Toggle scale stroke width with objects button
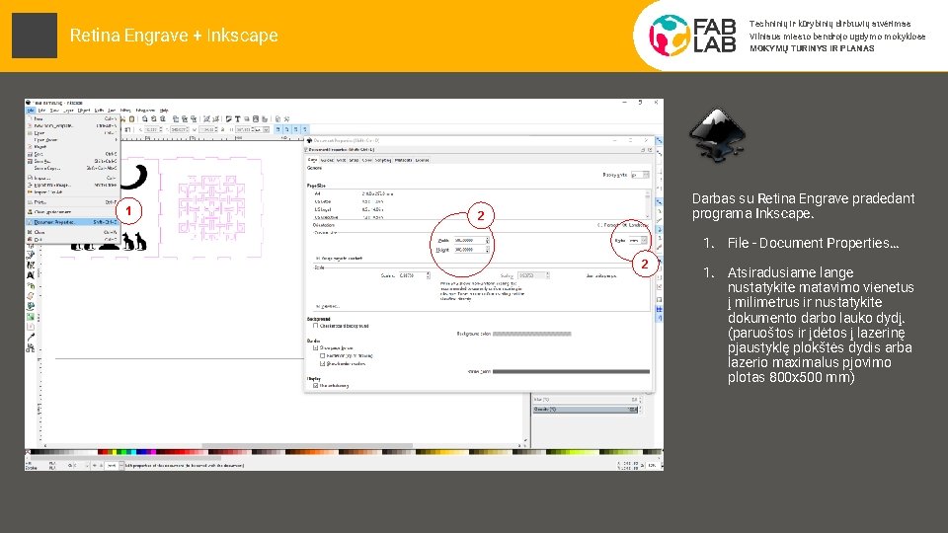The image size is (948, 533). [x=278, y=130]
